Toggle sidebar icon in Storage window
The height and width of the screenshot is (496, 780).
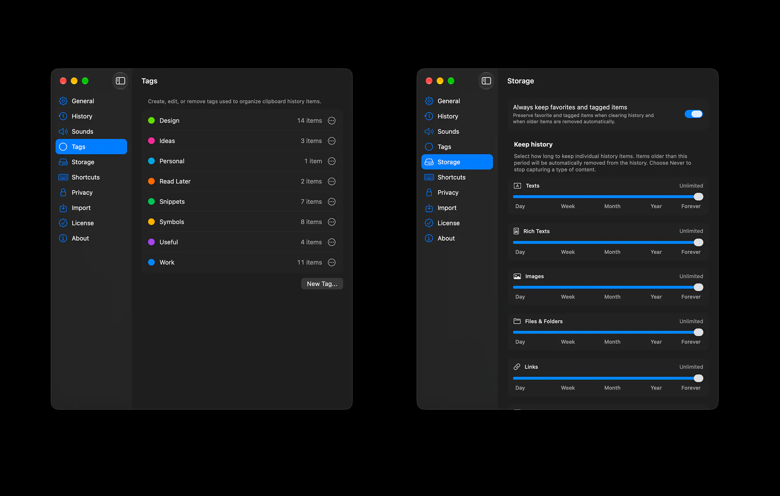click(x=486, y=81)
